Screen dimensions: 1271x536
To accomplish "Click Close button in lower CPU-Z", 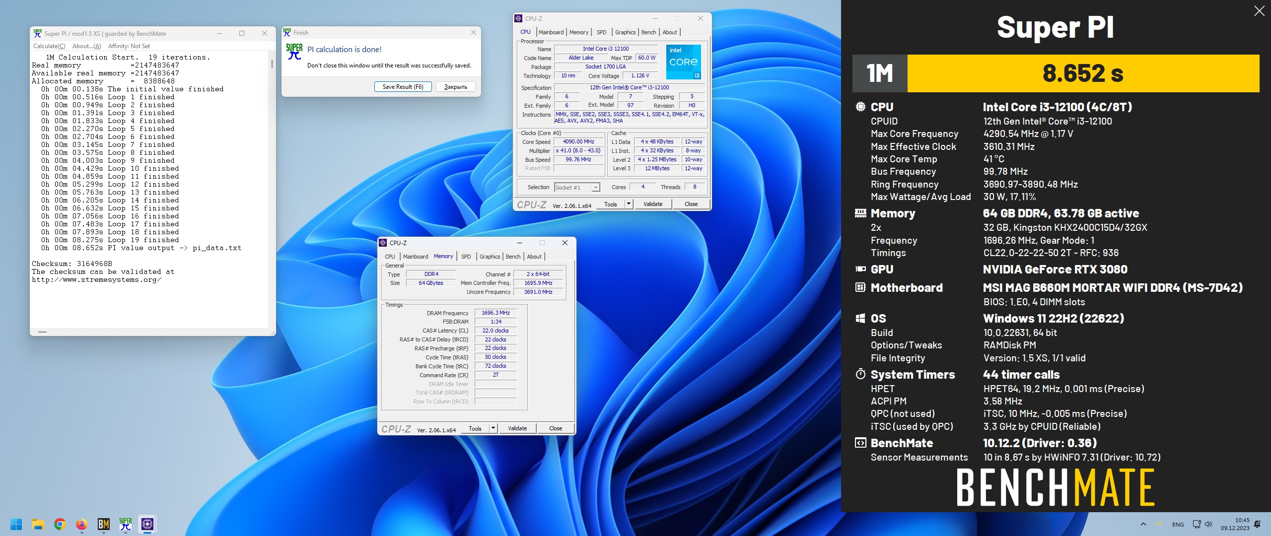I will (x=556, y=428).
